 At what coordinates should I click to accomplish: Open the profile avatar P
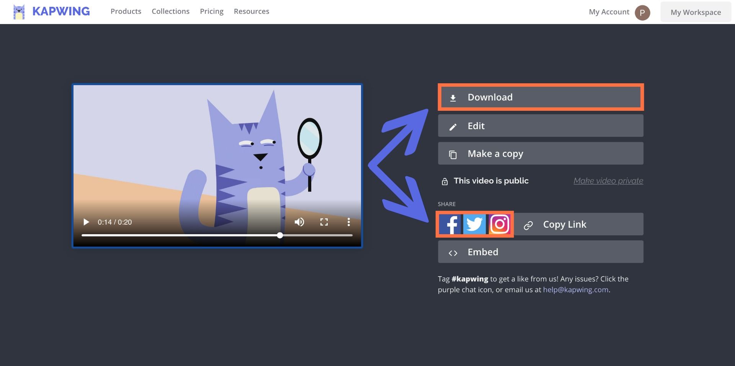(642, 13)
